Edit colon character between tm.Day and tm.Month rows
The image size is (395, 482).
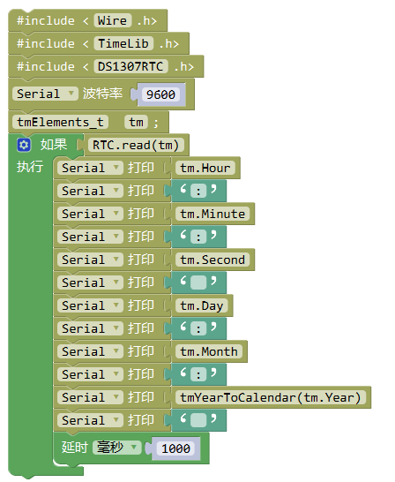tap(198, 329)
